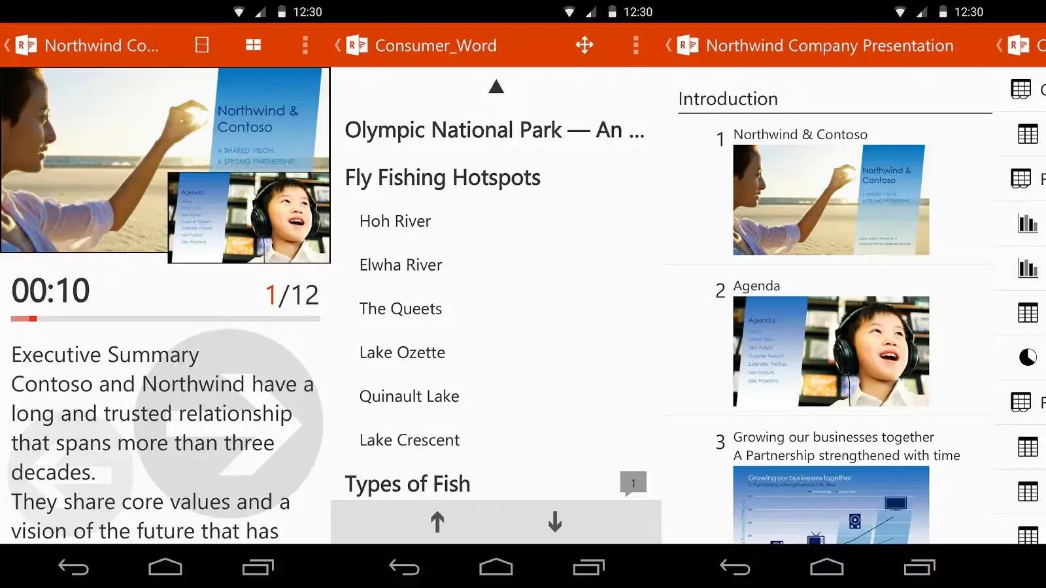Open the laser pointer view icon in Northwind Co... toolbar
The width and height of the screenshot is (1046, 588).
click(x=202, y=45)
